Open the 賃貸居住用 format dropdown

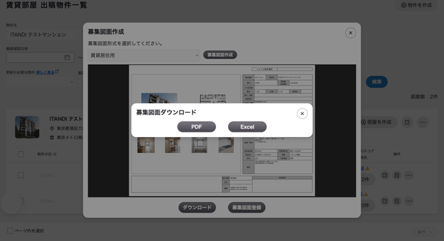(x=144, y=55)
